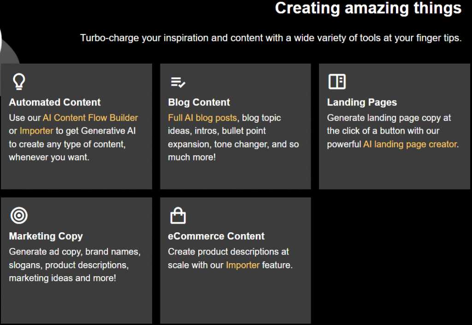The image size is (472, 325).
Task: Click the eCommerce Content heading
Action: tap(216, 236)
